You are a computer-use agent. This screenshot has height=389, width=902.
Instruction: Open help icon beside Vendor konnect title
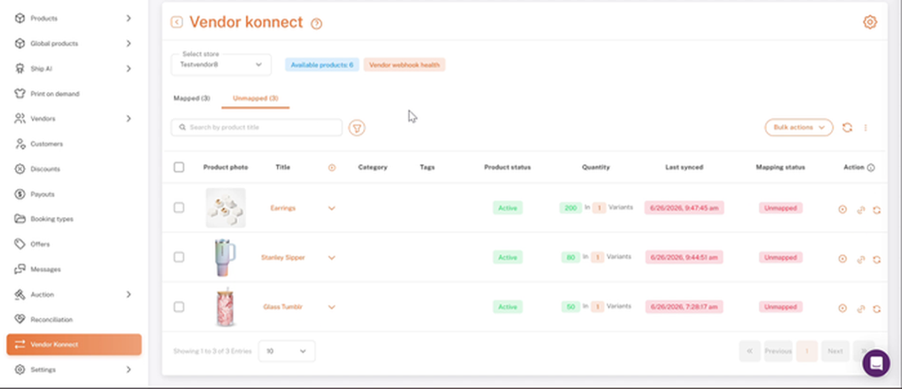pyautogui.click(x=316, y=24)
